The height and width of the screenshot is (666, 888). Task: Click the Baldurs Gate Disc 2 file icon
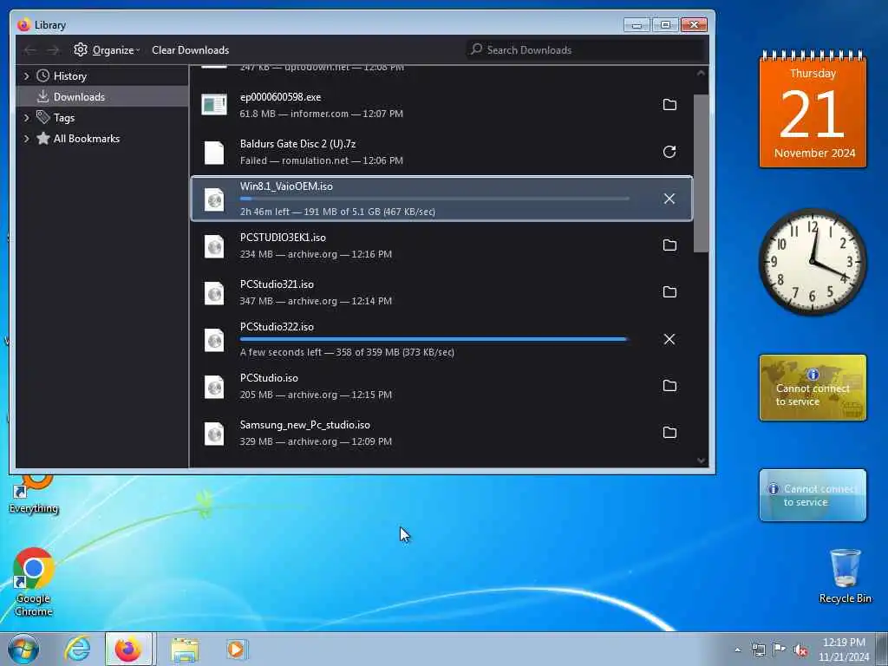coord(214,153)
